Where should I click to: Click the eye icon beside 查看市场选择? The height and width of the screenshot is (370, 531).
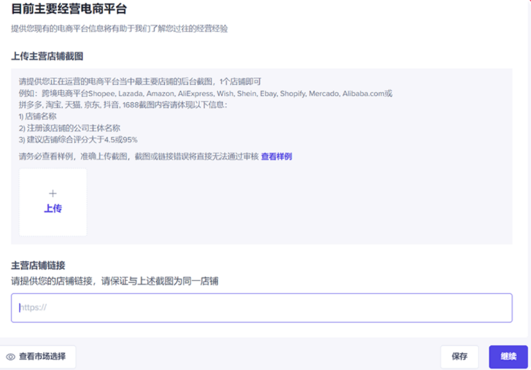tap(11, 357)
